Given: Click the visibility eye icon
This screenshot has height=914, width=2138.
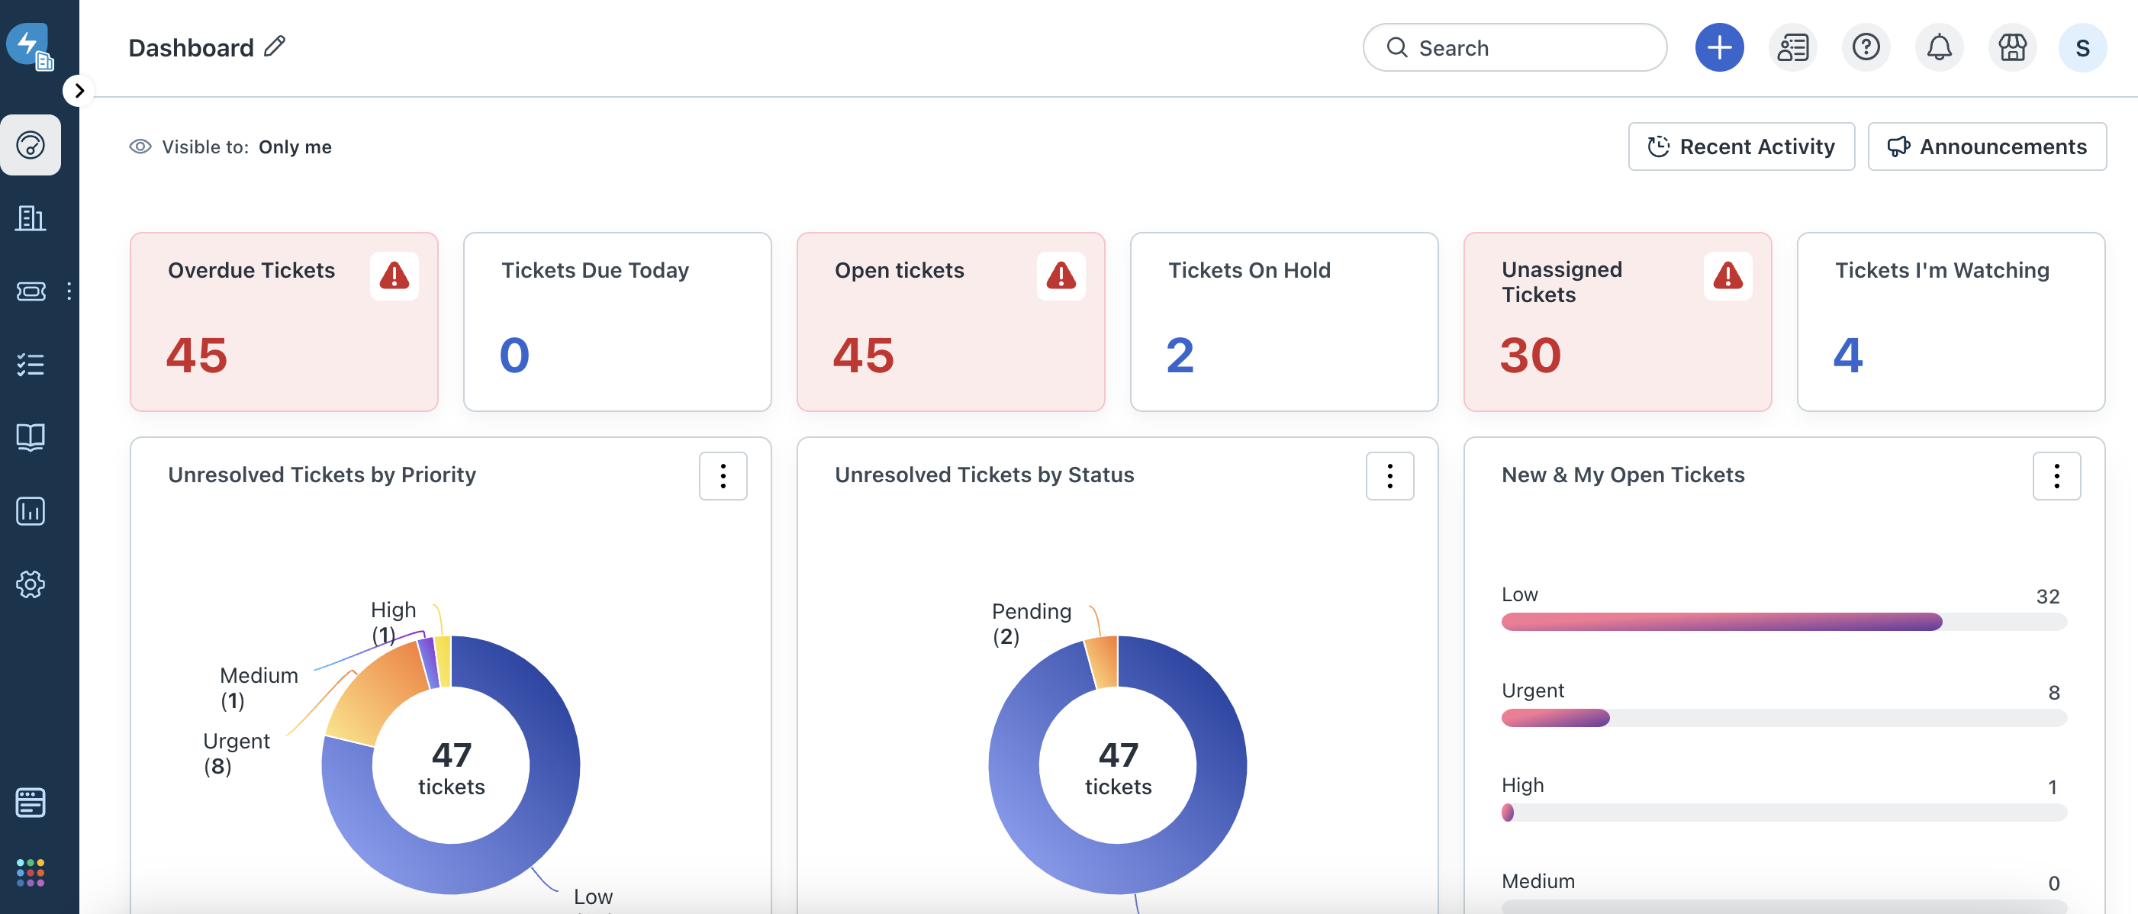Looking at the screenshot, I should click(140, 147).
